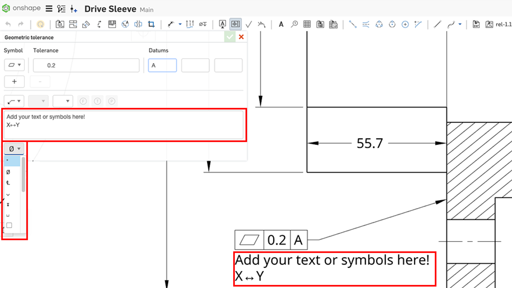
Task: Choose the diameter symbol from the list
Action: [8, 172]
